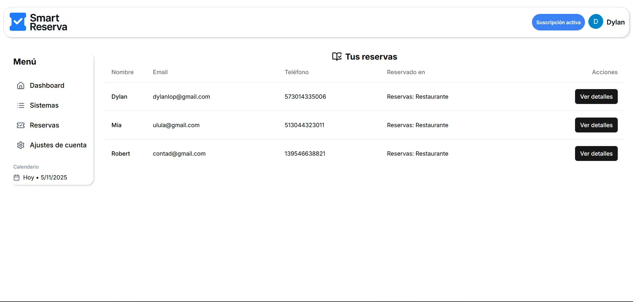Click the Sistemas list icon
Viewport: 633px width, 302px height.
click(21, 105)
